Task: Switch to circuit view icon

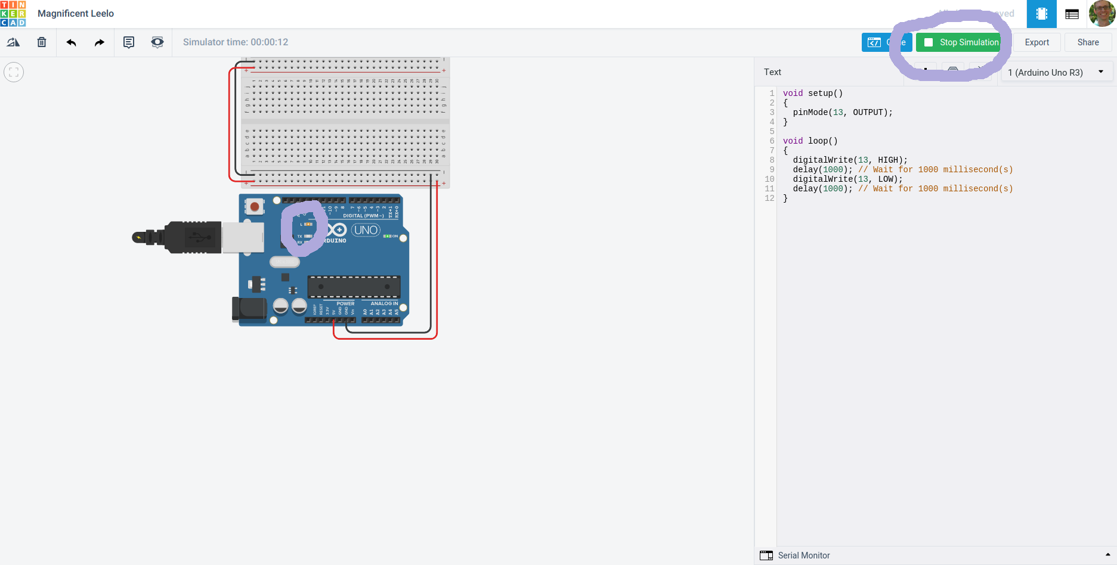Action: coord(1042,14)
